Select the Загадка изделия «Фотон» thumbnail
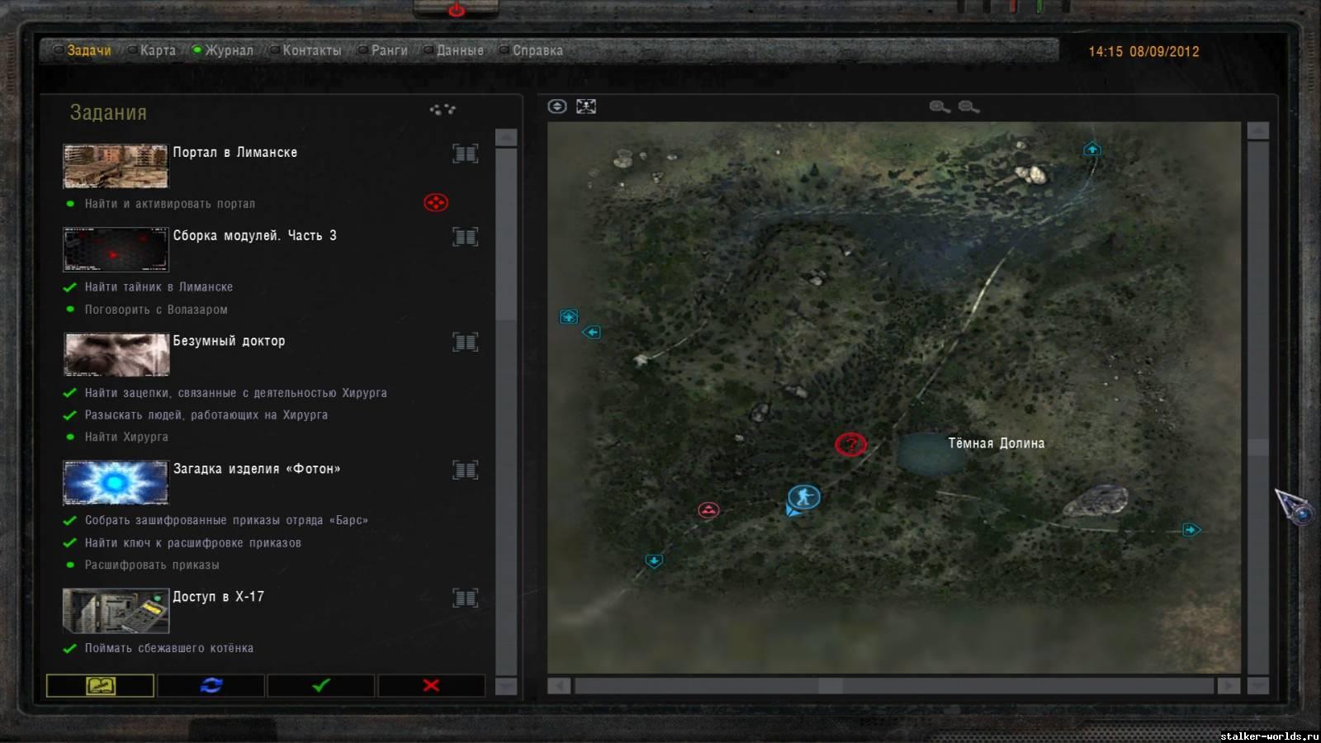 116,482
